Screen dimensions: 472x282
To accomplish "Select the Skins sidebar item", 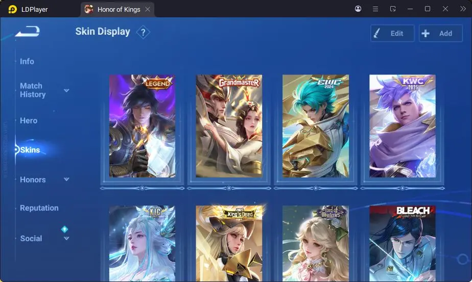I will click(30, 150).
